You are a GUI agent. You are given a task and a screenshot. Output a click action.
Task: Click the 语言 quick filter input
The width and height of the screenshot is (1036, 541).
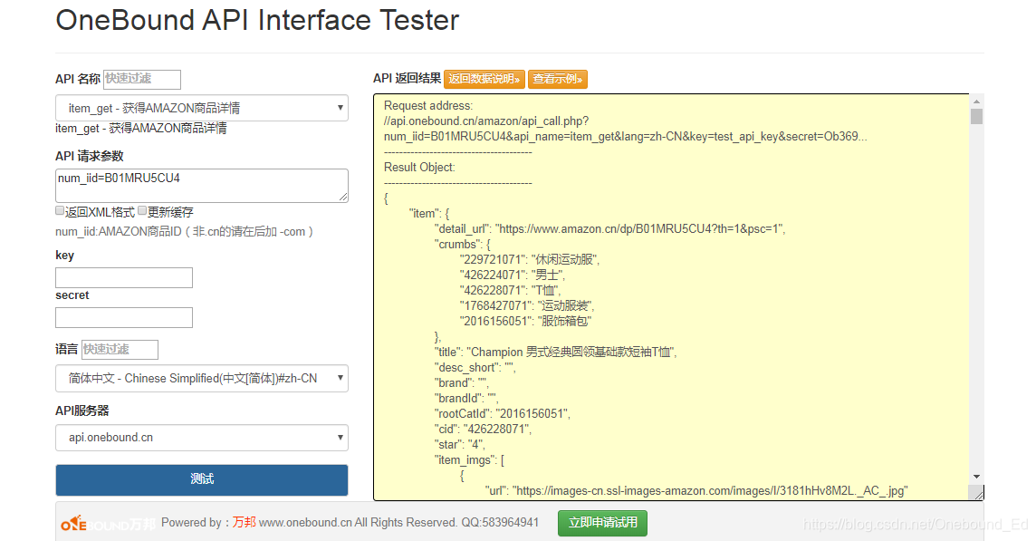point(120,349)
